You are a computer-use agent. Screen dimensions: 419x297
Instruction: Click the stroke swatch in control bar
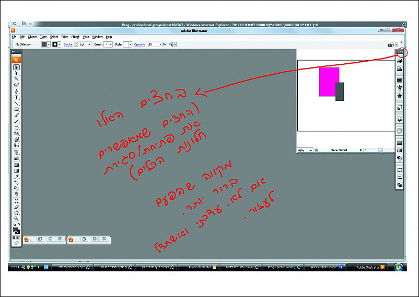coord(55,44)
